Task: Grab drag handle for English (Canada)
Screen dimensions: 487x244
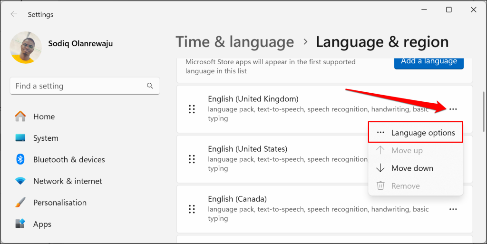Action: coord(192,209)
